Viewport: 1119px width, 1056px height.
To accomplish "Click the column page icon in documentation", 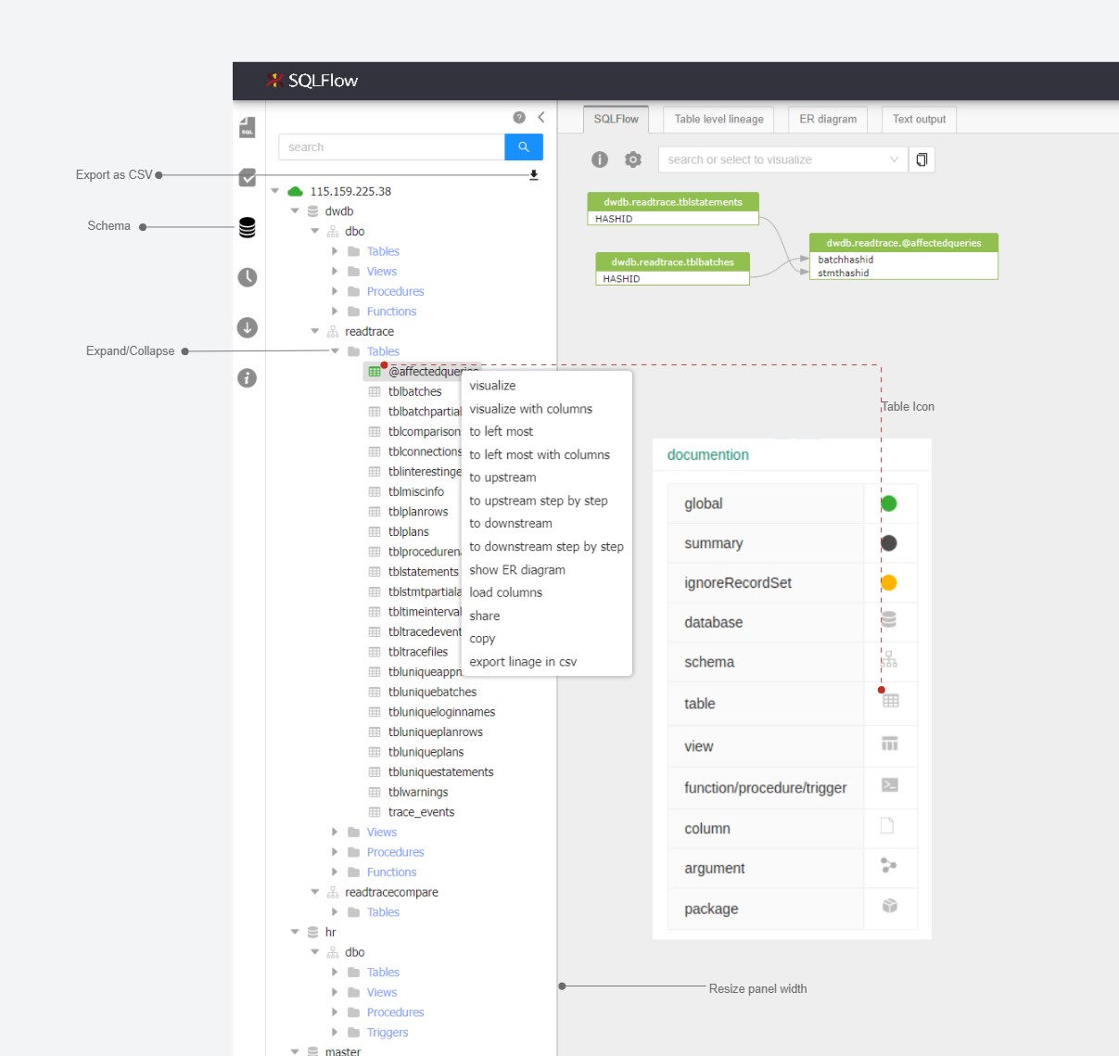I will point(887,826).
